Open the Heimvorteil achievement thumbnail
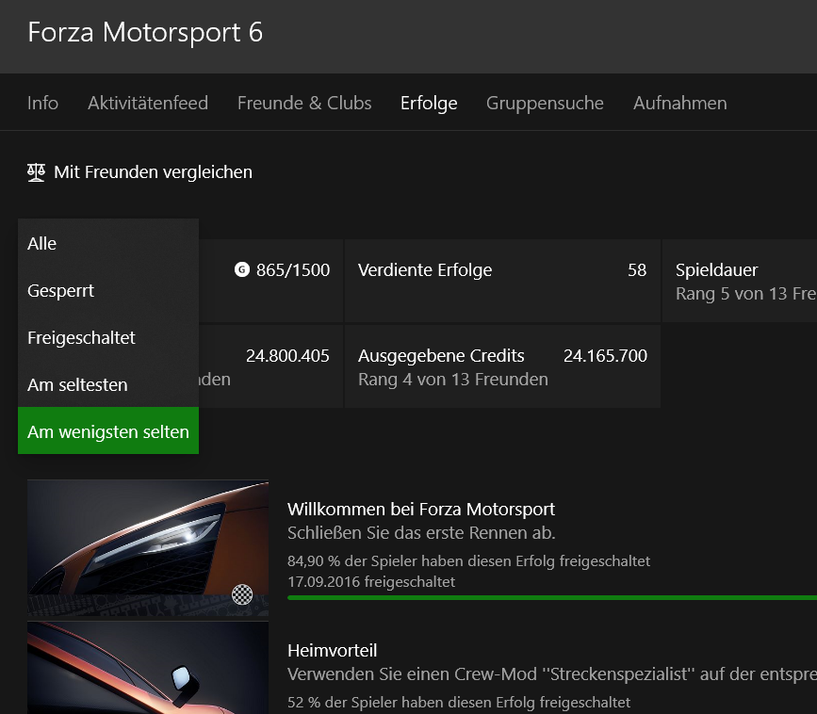817x714 pixels. (x=148, y=668)
